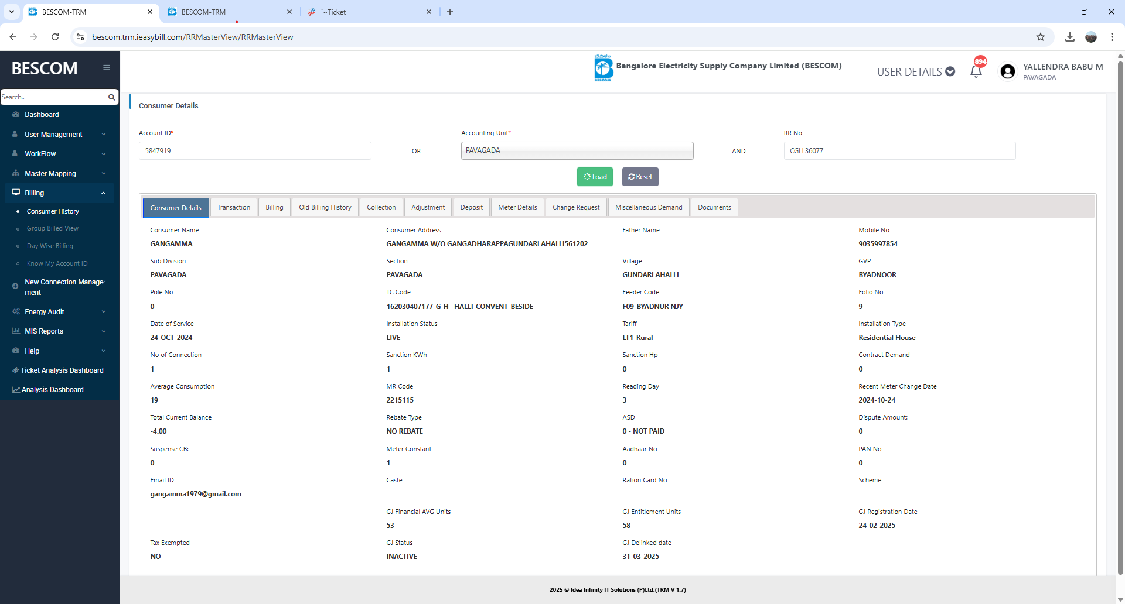Expand Help sidebar menu
The image size is (1125, 604).
60,351
